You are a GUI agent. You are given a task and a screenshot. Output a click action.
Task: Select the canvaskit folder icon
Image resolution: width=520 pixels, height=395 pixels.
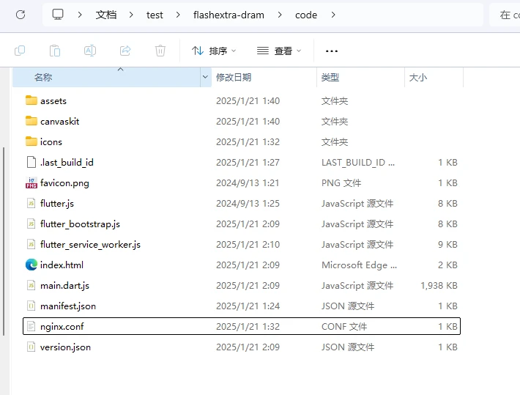[31, 121]
